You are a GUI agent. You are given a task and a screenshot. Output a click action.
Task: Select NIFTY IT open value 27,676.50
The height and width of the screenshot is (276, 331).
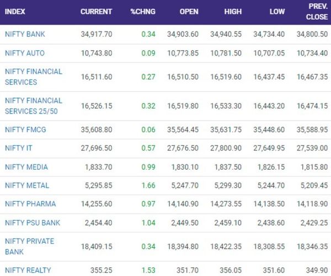click(x=183, y=148)
